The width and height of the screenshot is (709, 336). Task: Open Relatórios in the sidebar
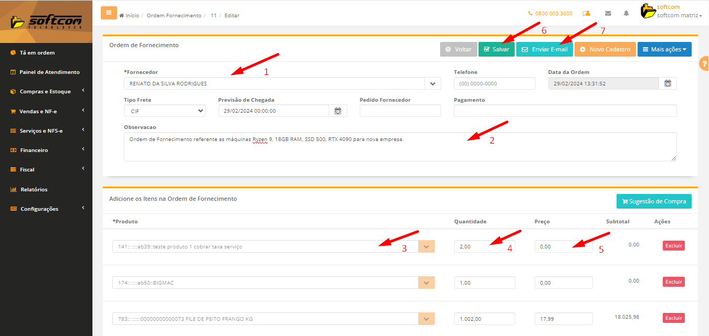pyautogui.click(x=34, y=189)
